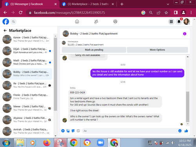
Task: Open the $1,100 Marketplace listing link
Action: [85, 45]
